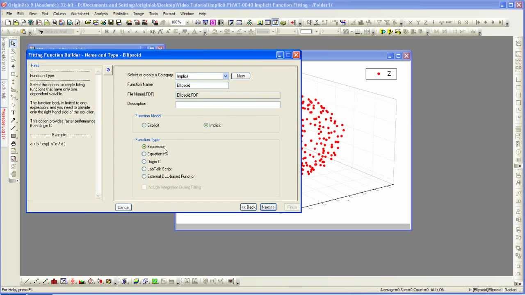Click the Set as X column icon
Image resolution: width=525 pixels, height=295 pixels.
[411, 23]
